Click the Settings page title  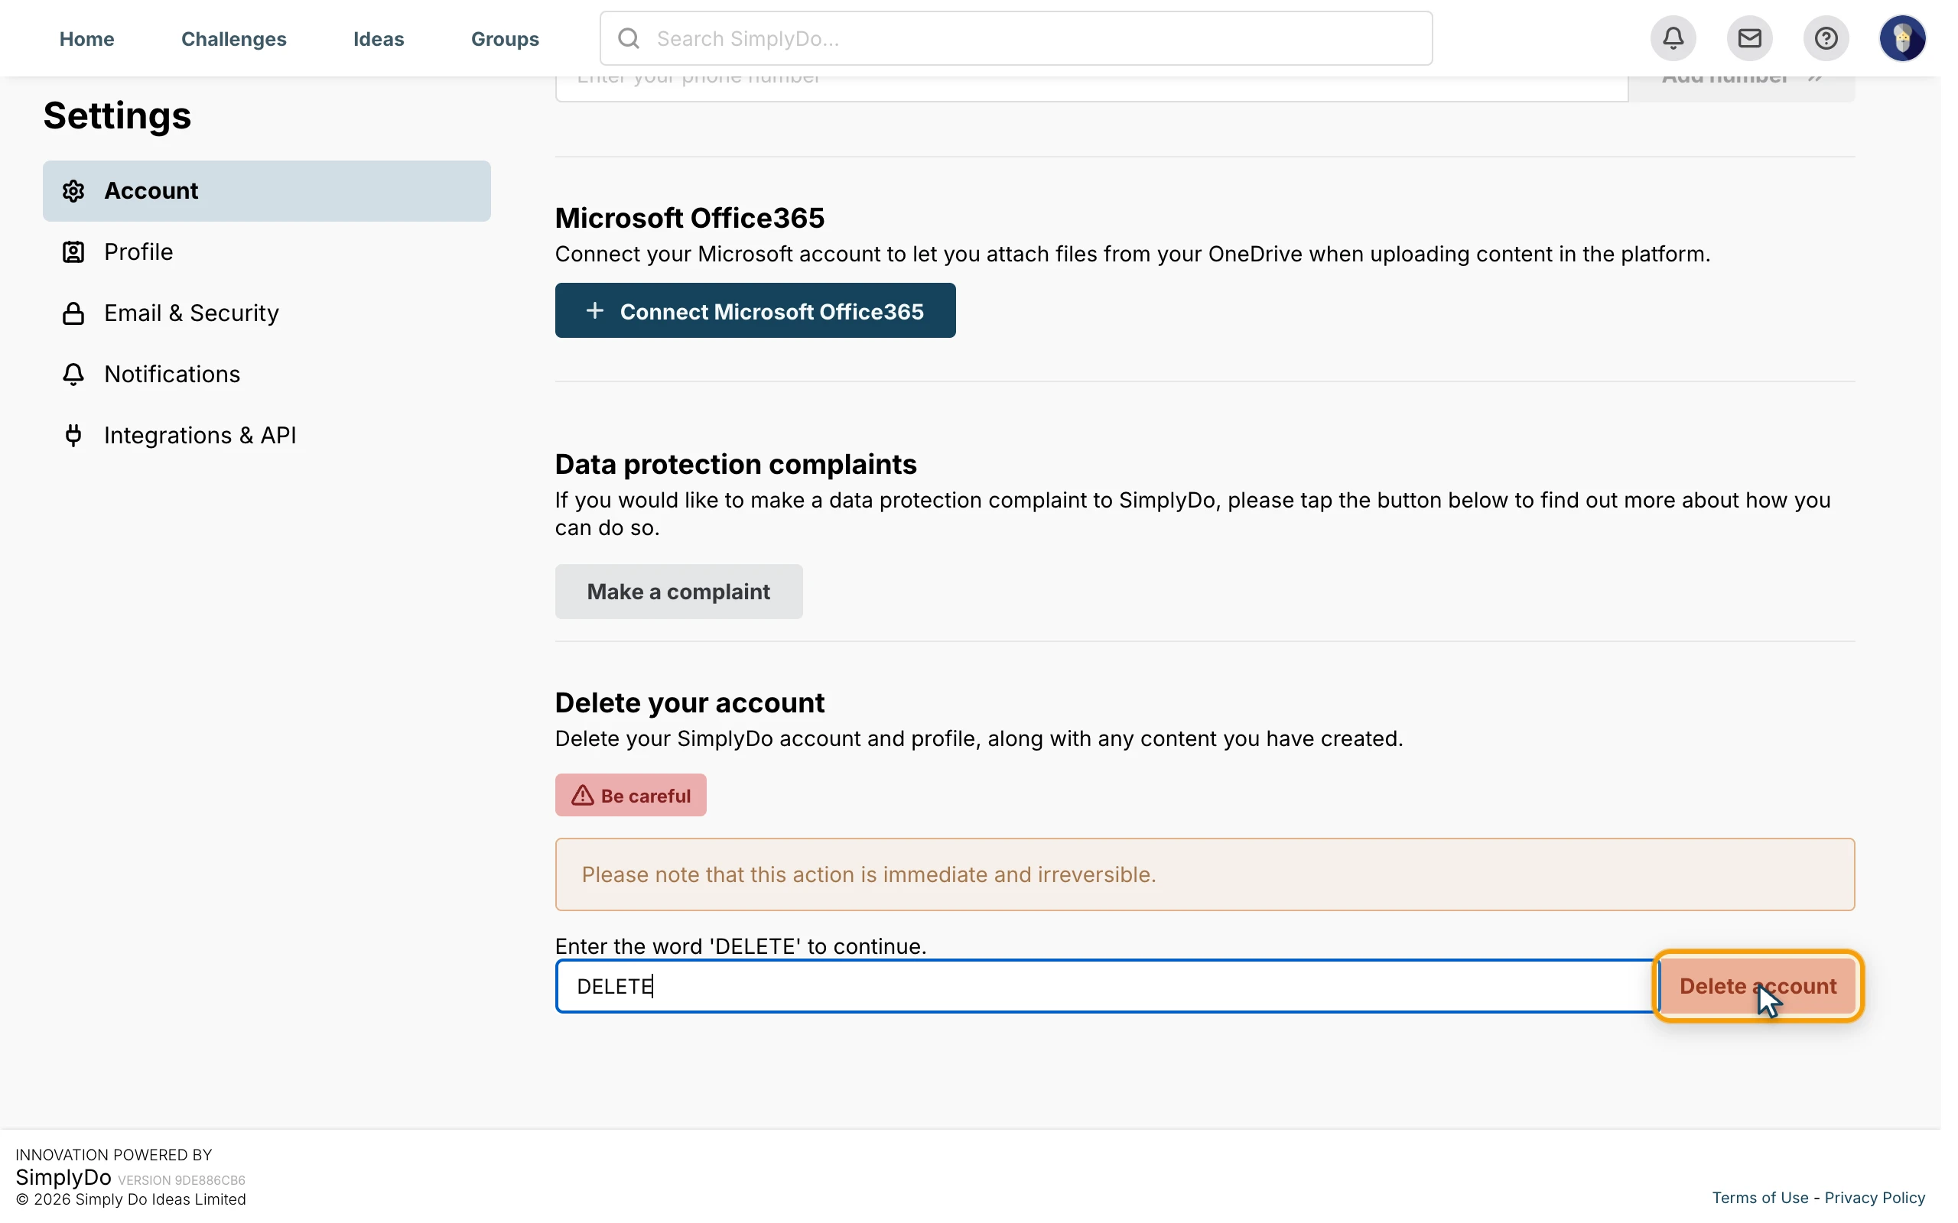click(117, 115)
